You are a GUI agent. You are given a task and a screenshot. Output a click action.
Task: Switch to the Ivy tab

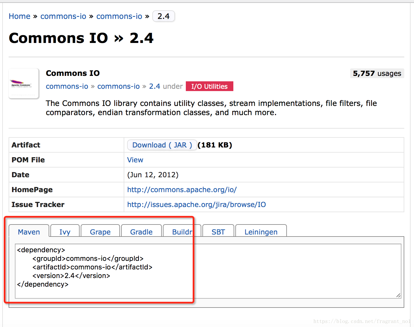coord(65,231)
